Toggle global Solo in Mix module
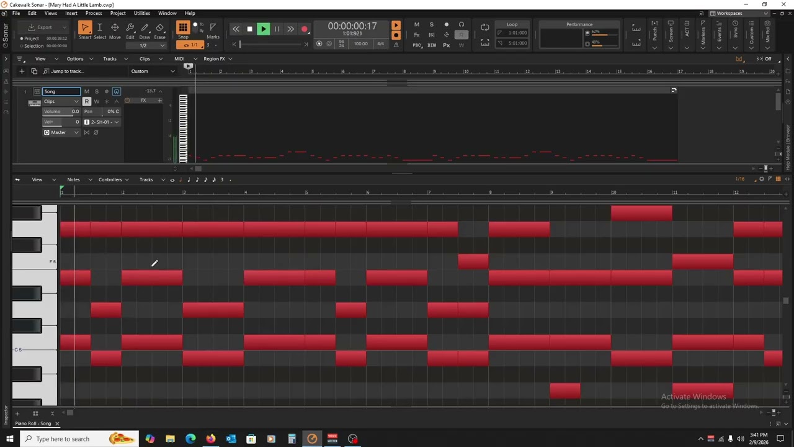This screenshot has width=794, height=447. (431, 25)
